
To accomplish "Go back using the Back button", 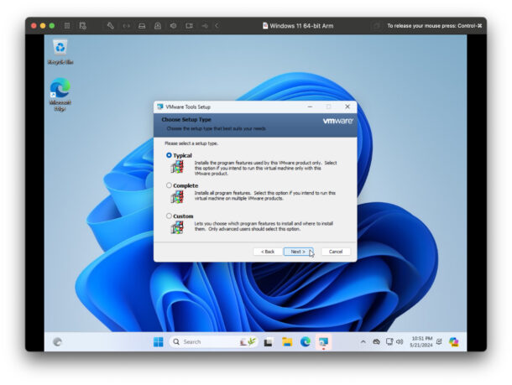I will coord(267,252).
